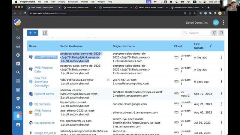The height and width of the screenshot is (135, 240).
Task: Switch to Introduction to Satori tab
Action: coord(187,7)
